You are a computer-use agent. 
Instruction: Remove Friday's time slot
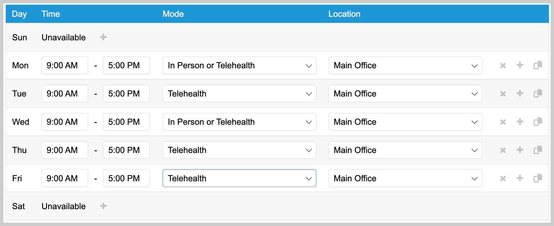coord(503,179)
